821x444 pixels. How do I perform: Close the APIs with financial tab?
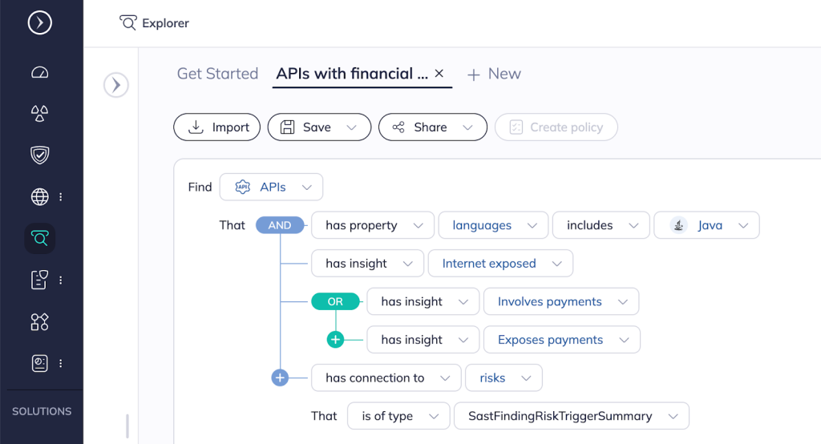(x=439, y=74)
